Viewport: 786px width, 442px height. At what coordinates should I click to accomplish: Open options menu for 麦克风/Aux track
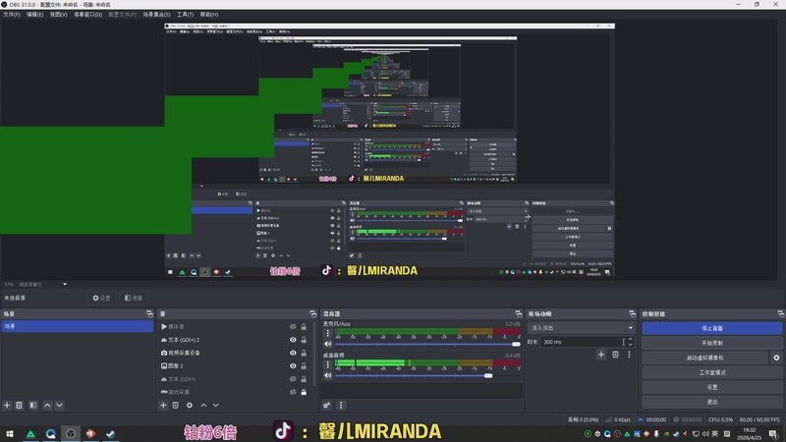click(328, 333)
